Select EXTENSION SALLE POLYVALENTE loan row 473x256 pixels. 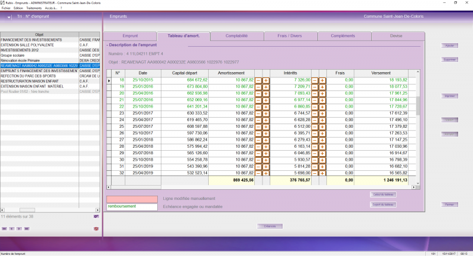coord(50,45)
